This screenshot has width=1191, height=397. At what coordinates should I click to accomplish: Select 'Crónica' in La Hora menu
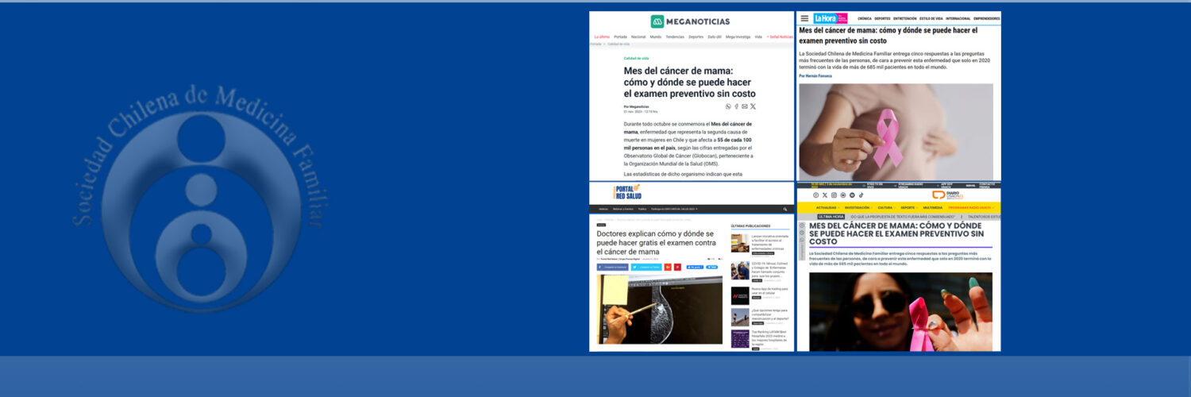coord(865,18)
